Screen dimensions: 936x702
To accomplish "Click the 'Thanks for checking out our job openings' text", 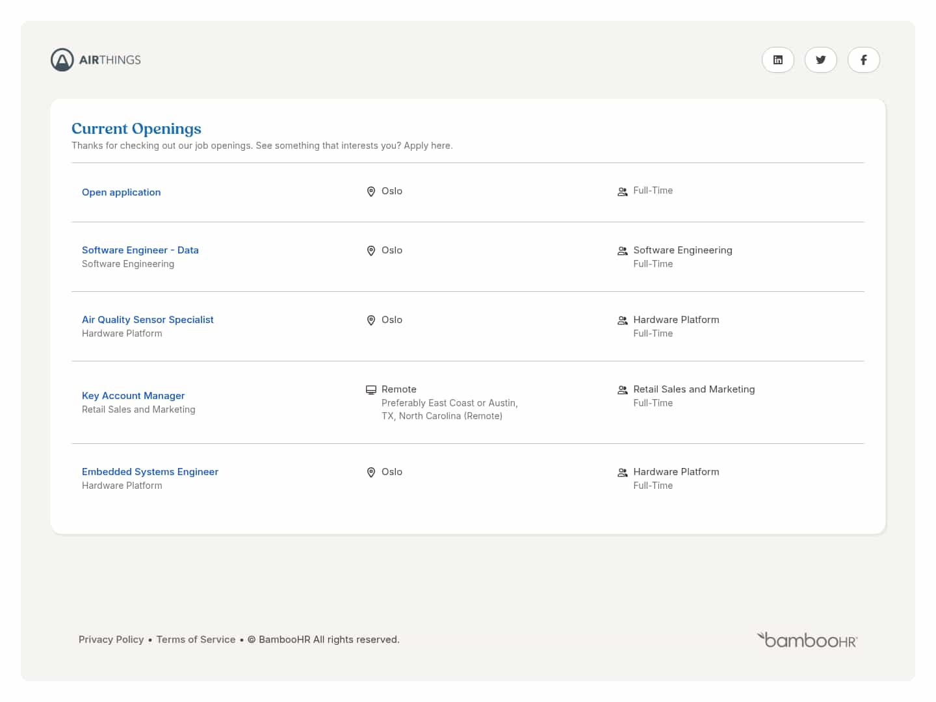I will [x=262, y=146].
